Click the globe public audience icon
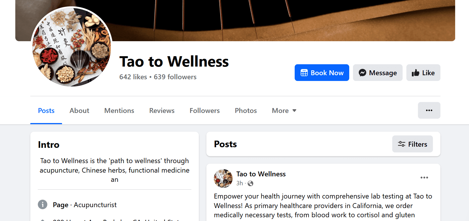 pyautogui.click(x=251, y=183)
